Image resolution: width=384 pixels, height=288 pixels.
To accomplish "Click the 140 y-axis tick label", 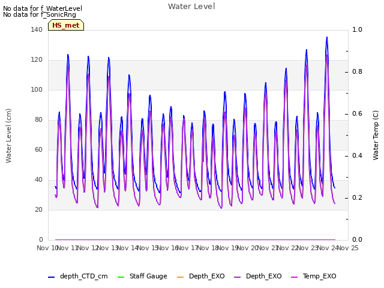I will click(x=37, y=29).
